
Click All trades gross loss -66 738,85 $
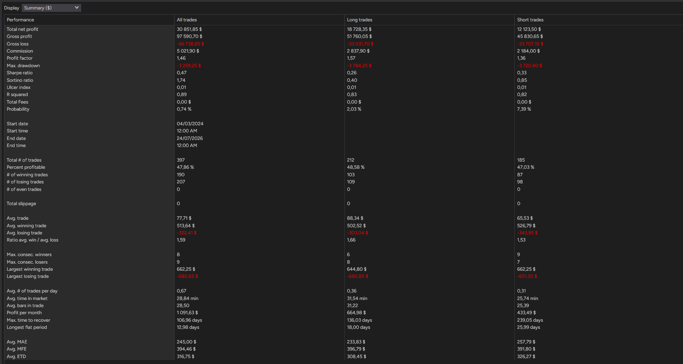click(190, 44)
